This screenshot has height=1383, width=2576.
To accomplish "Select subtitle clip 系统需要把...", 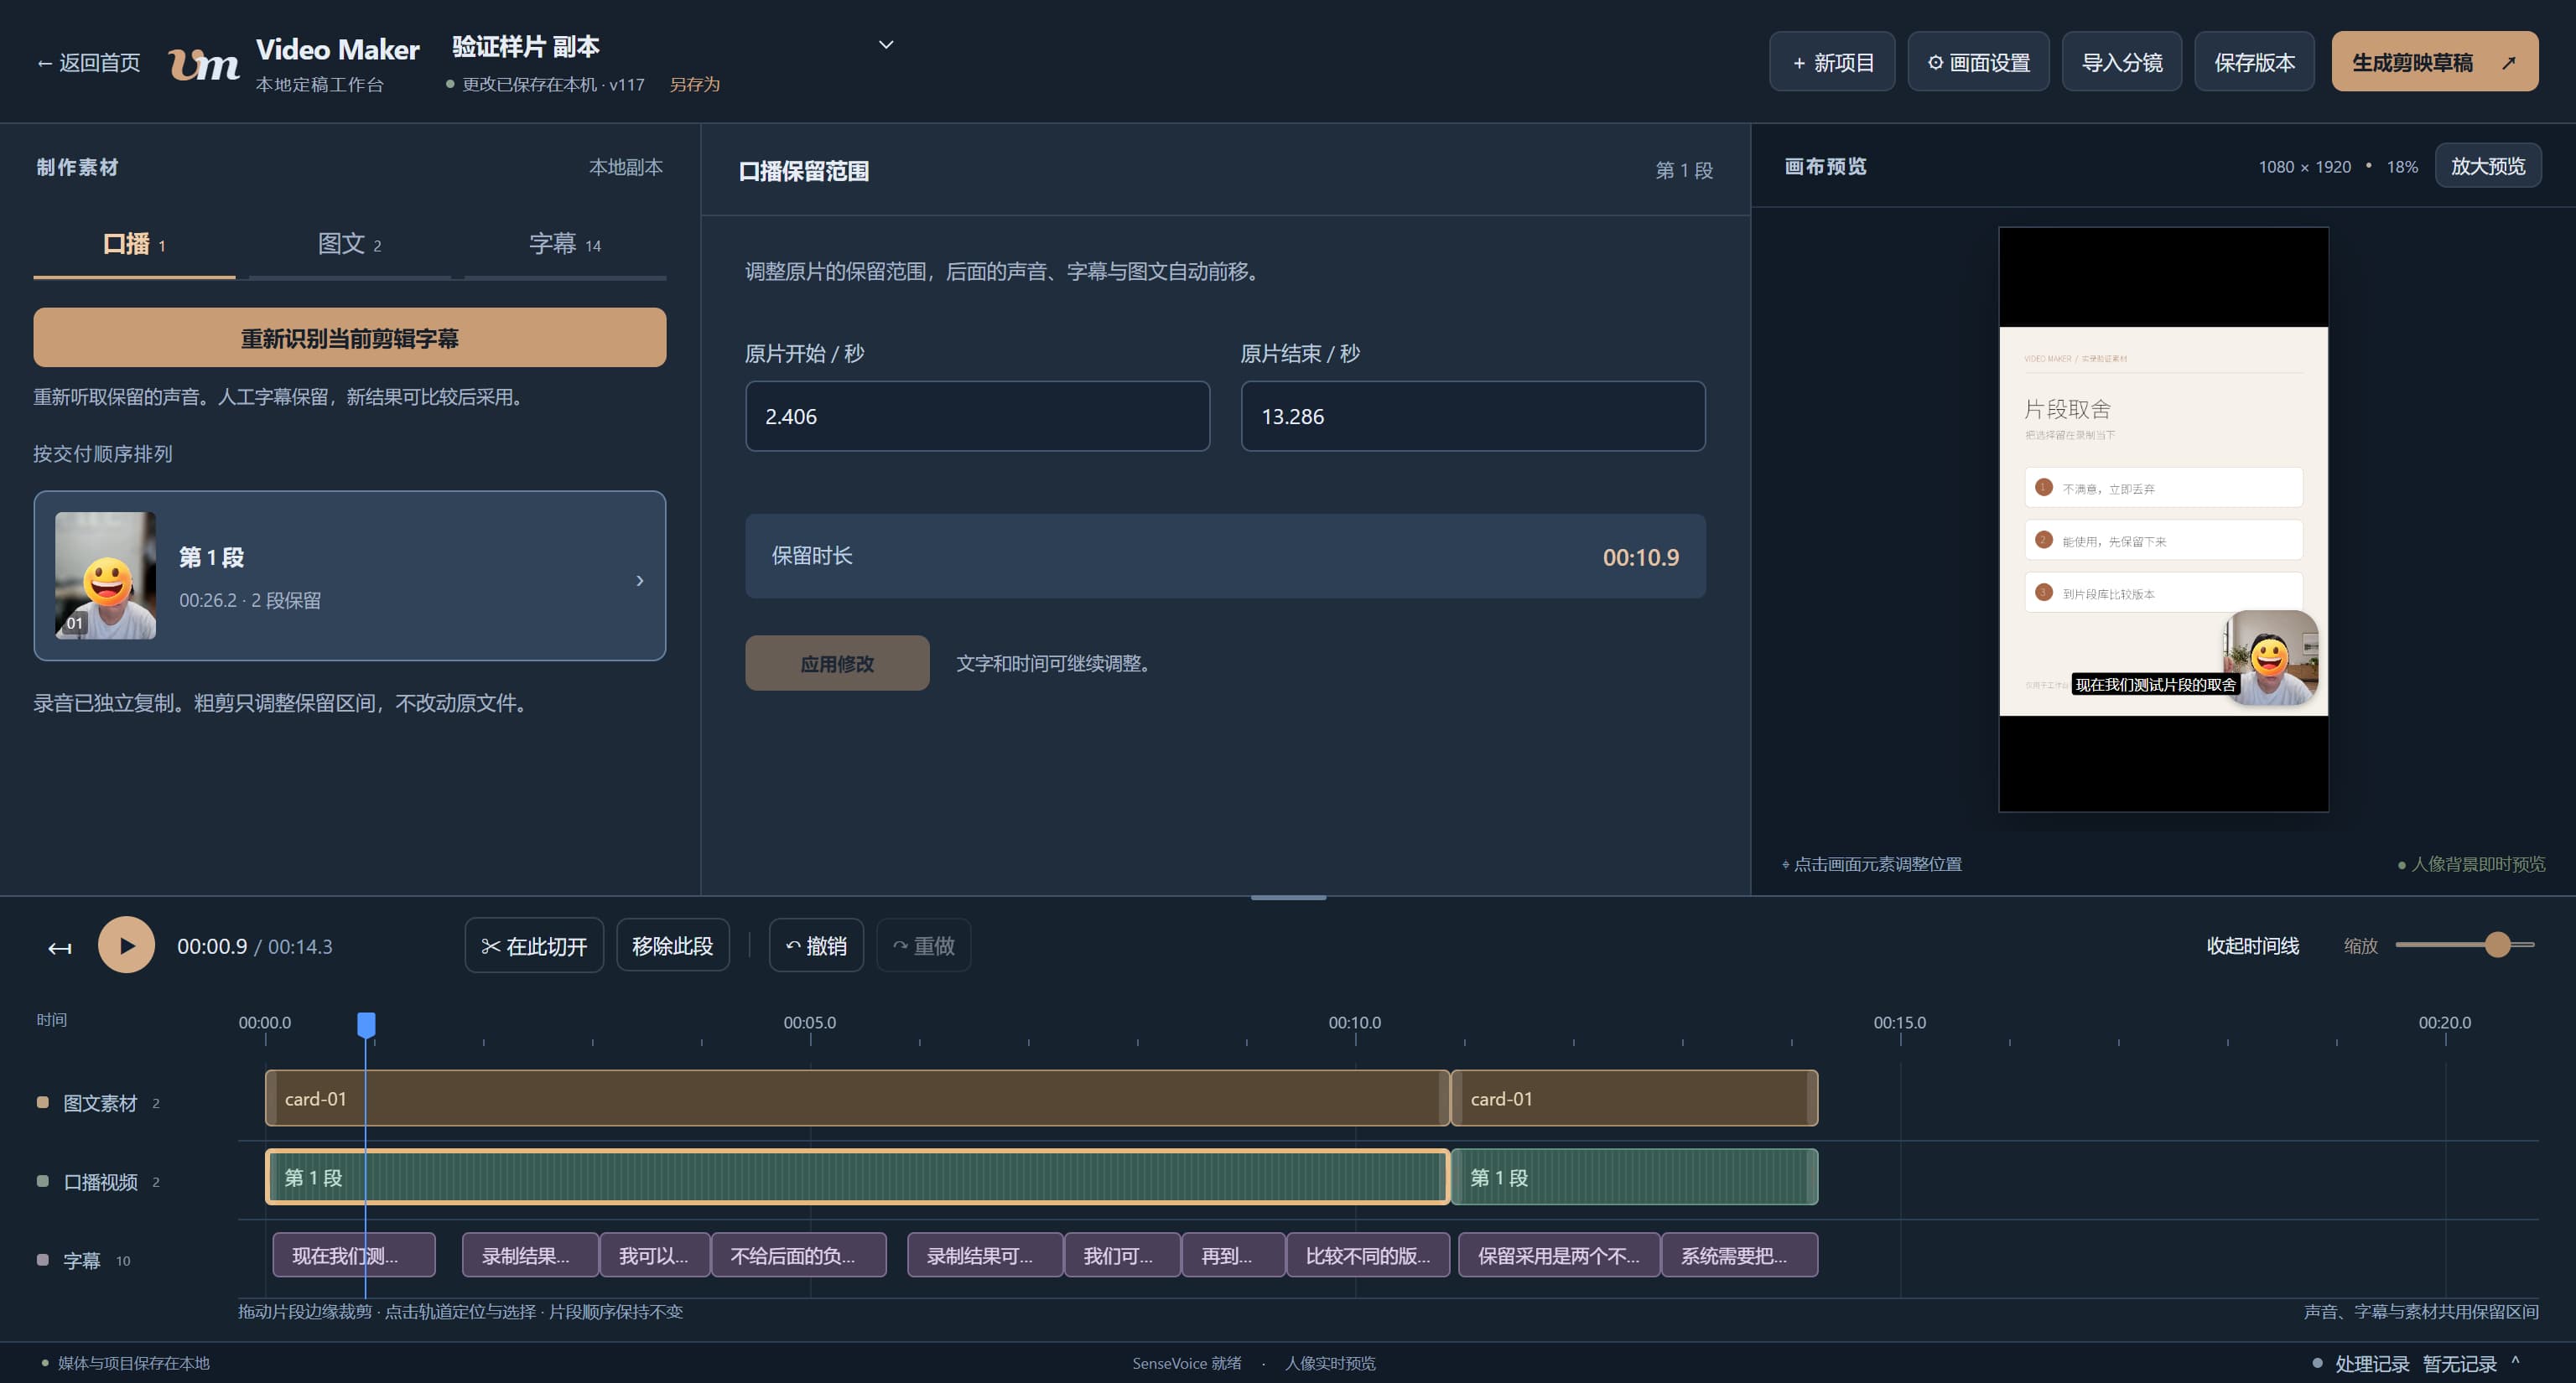I will (1739, 1255).
